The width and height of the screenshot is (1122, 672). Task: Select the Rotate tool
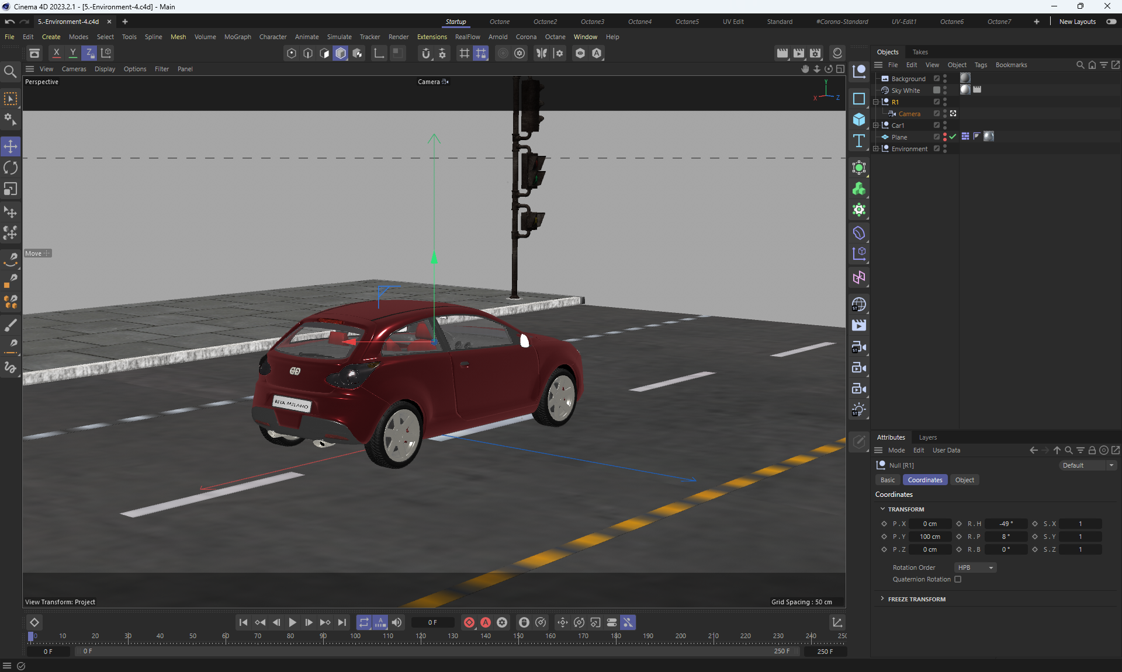pos(11,168)
